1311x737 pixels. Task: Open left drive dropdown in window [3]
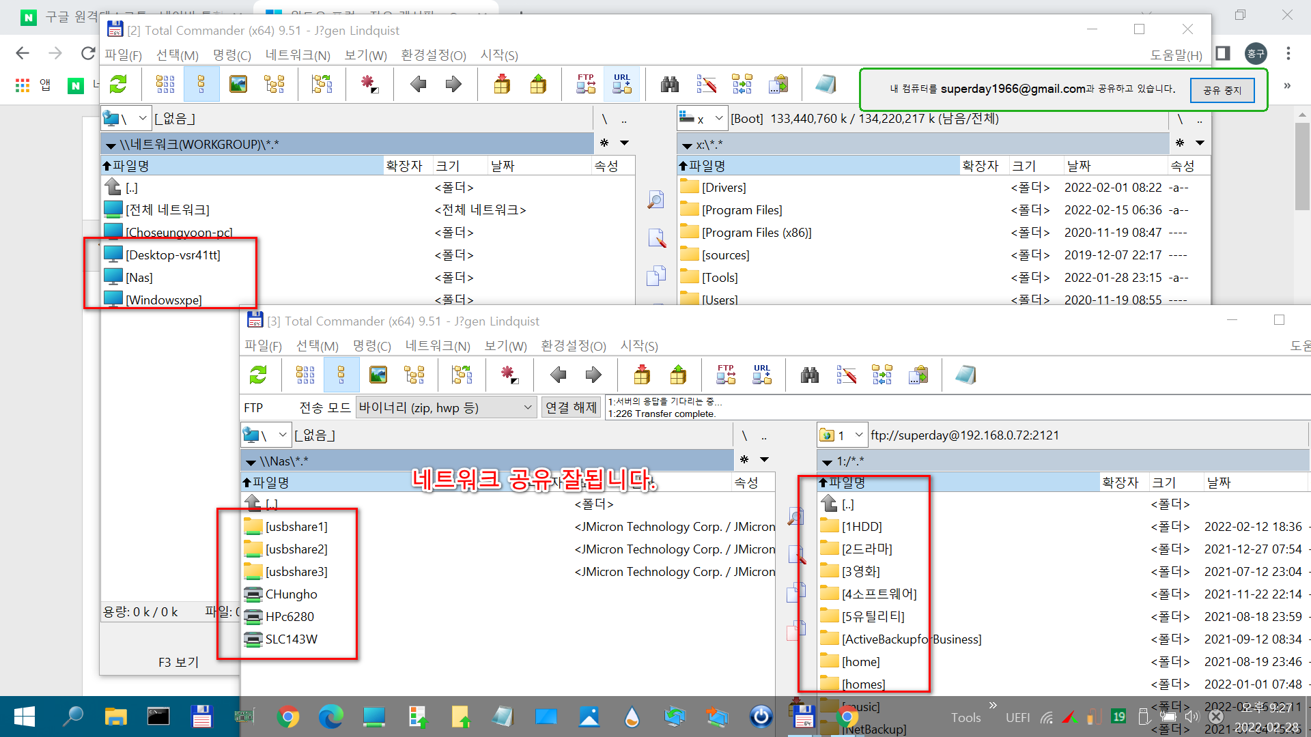(266, 435)
